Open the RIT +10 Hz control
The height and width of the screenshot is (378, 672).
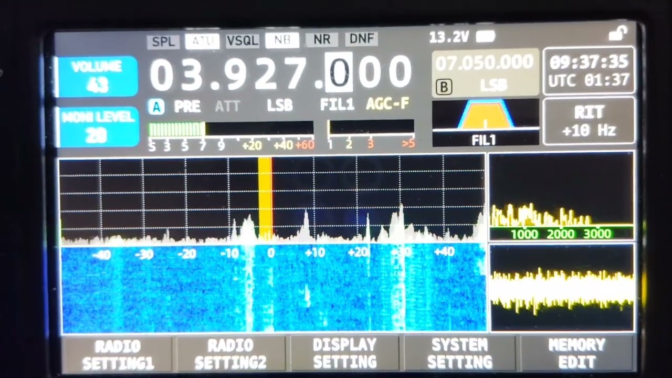click(589, 121)
